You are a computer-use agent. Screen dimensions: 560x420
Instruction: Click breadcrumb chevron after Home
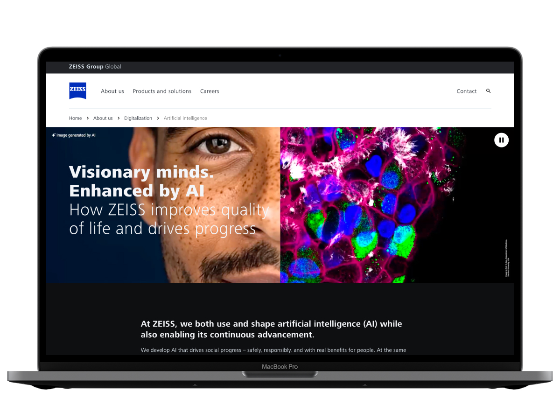click(88, 118)
